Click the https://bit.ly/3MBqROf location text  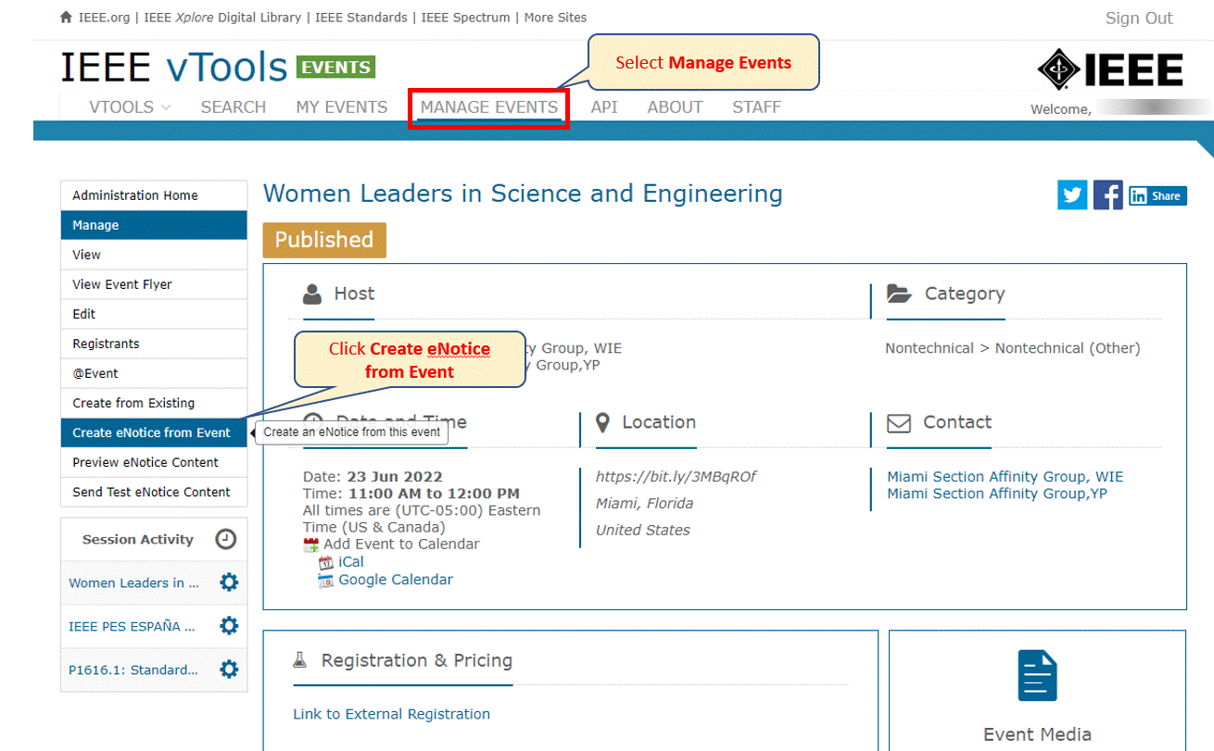676,477
